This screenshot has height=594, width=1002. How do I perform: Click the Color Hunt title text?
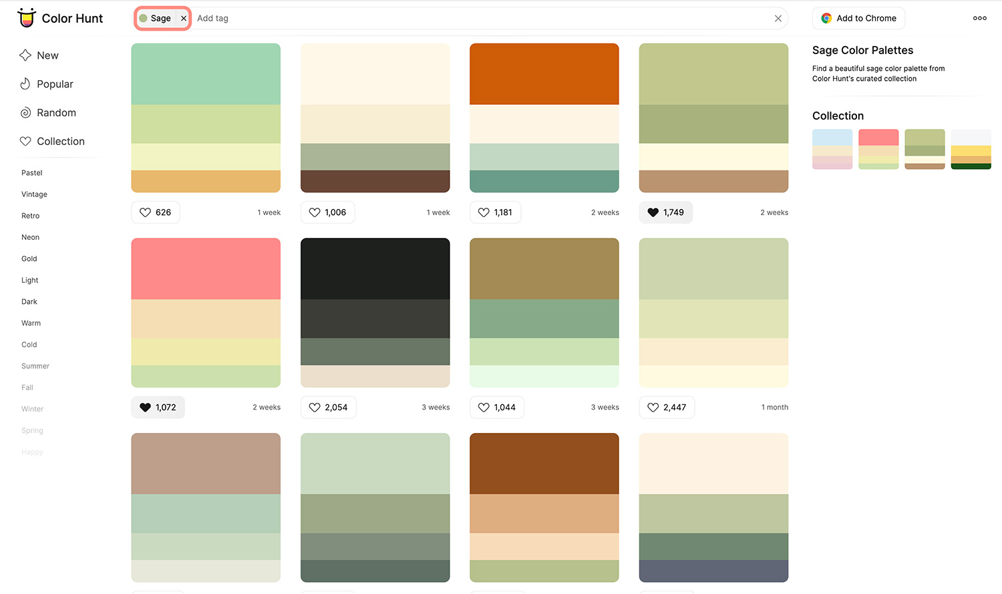[x=72, y=19]
